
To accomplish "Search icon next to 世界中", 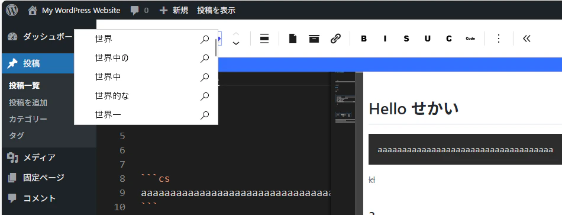I will coord(205,77).
